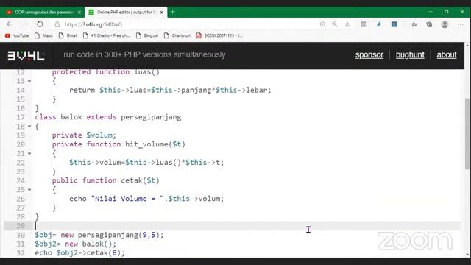Close the Online PHP editor tab

point(162,13)
